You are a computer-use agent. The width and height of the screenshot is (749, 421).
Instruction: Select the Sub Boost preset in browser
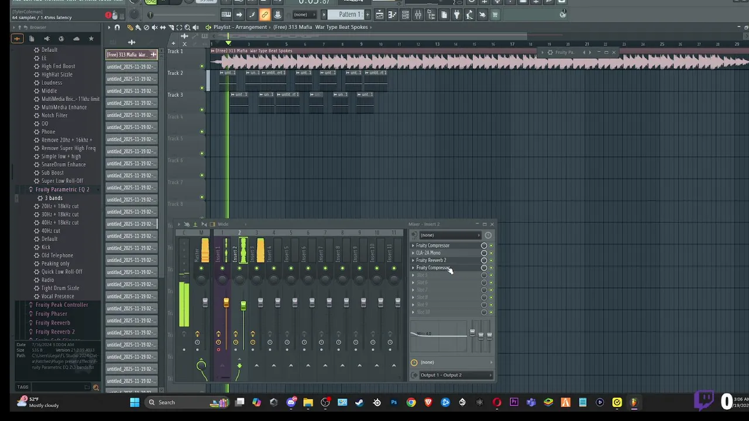click(x=53, y=173)
